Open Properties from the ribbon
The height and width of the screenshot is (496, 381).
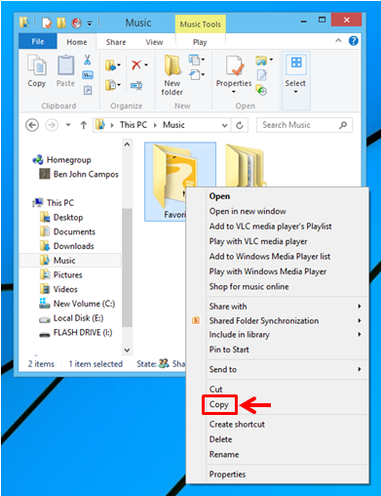pos(234,74)
